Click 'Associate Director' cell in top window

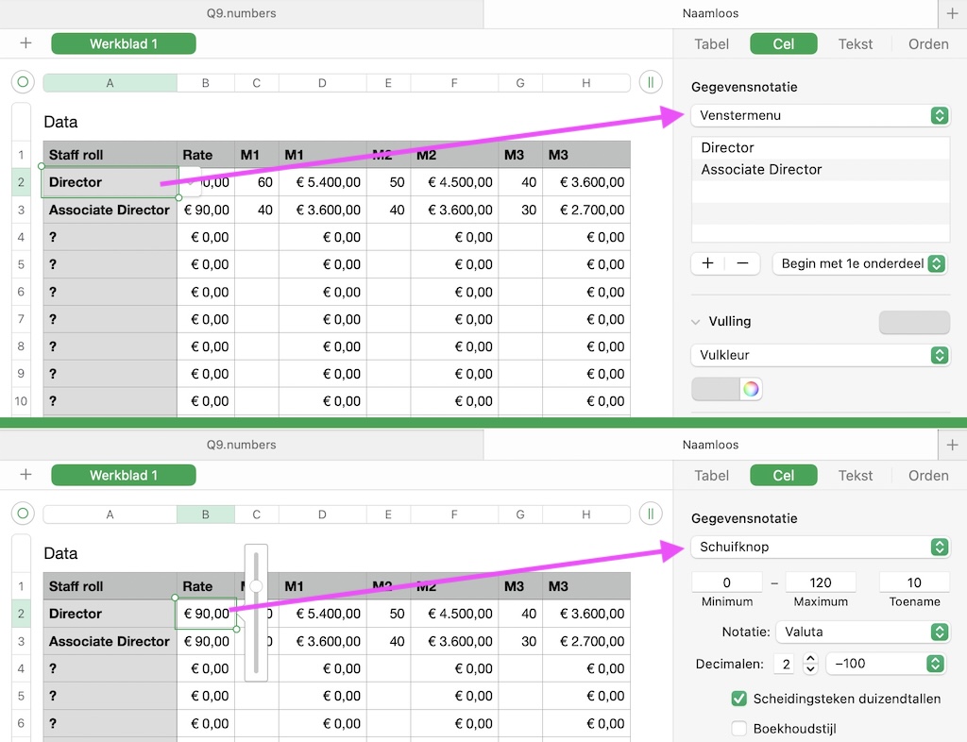(110, 210)
